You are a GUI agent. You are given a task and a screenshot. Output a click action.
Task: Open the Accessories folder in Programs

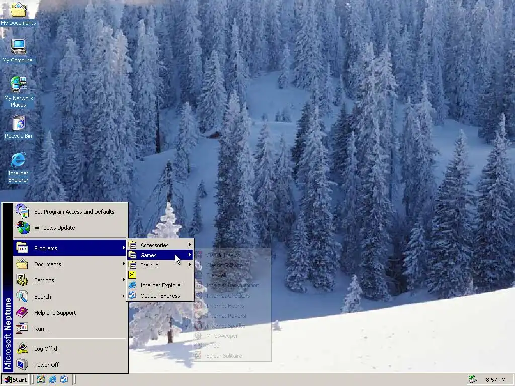(160, 245)
